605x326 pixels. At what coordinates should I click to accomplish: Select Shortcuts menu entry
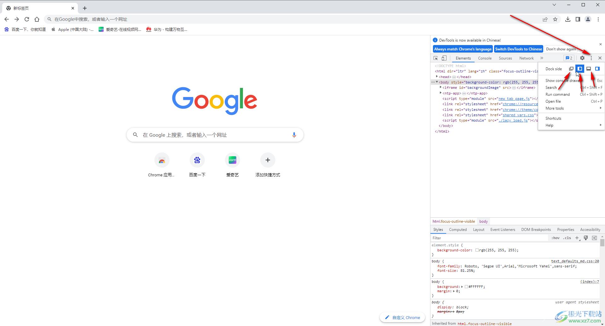click(x=571, y=118)
